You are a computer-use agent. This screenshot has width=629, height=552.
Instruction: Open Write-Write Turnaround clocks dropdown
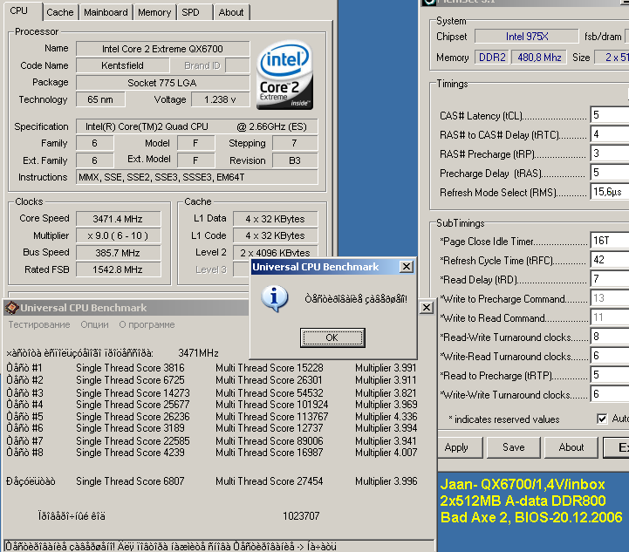point(610,394)
